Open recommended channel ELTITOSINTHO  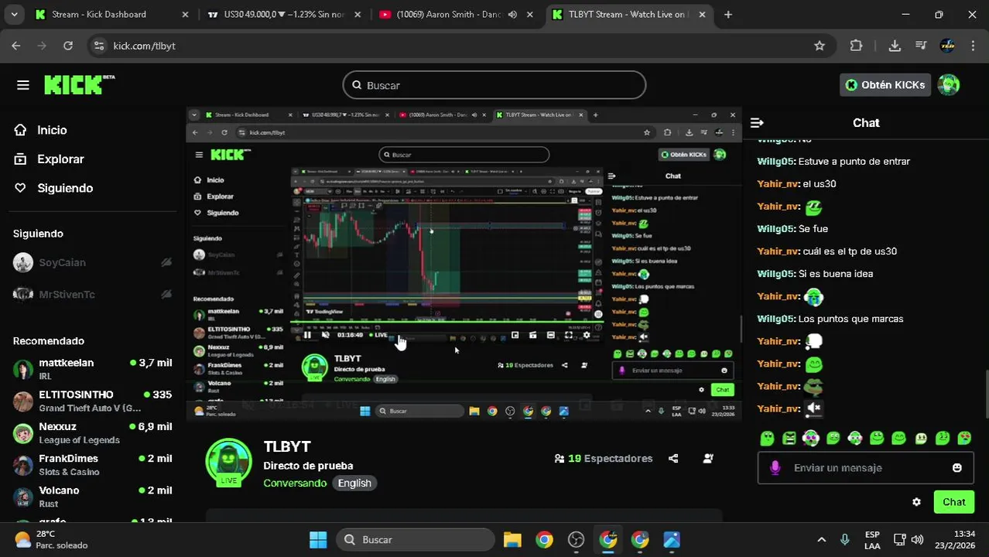click(92, 401)
